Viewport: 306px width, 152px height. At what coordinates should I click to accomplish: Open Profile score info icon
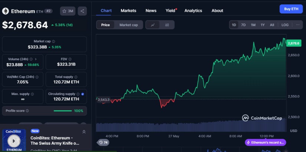tap(27, 111)
